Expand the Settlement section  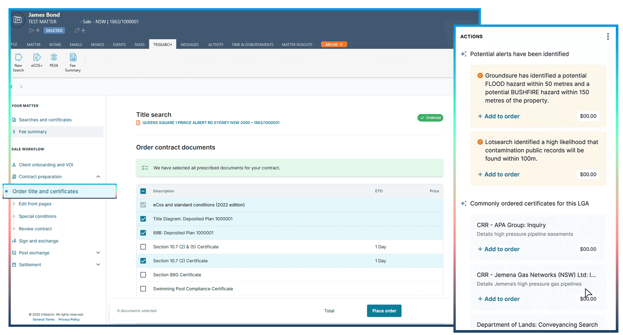[98, 265]
